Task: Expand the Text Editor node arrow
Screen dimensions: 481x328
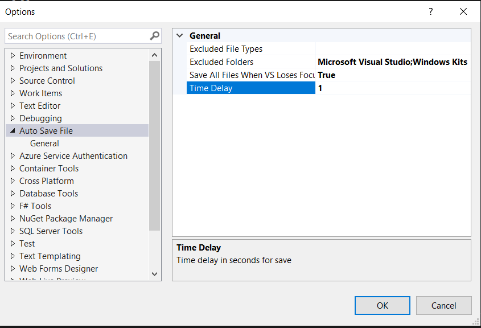Action: 13,105
